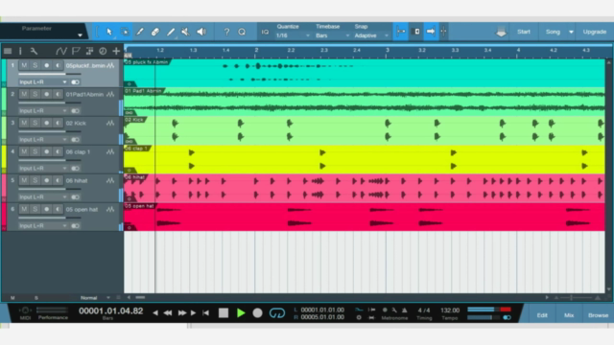Click the Rewind button
This screenshot has width=614, height=345.
(x=168, y=313)
